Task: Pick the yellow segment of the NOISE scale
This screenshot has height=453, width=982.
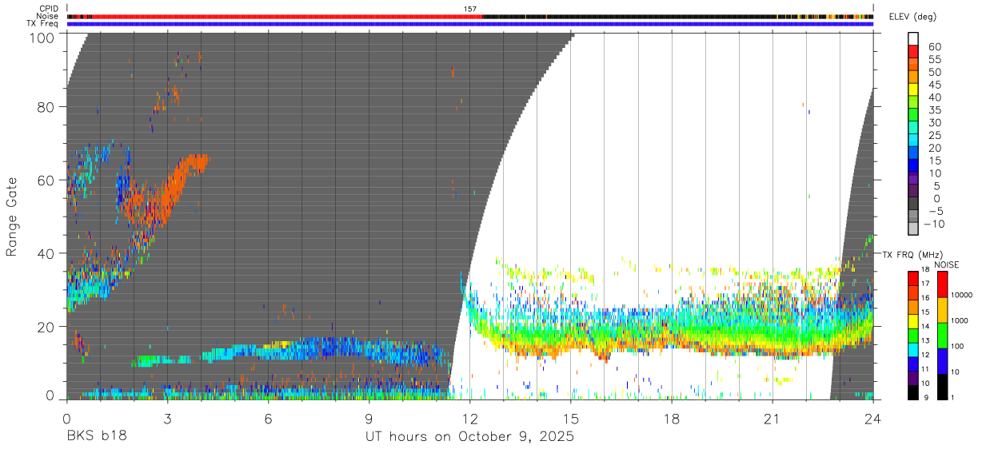Action: tap(943, 310)
